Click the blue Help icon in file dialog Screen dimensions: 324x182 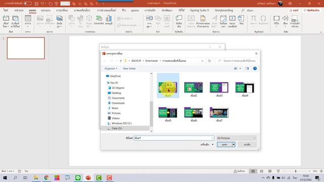pyautogui.click(x=255, y=68)
